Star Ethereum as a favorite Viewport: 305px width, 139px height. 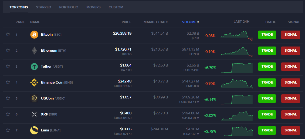8,51
